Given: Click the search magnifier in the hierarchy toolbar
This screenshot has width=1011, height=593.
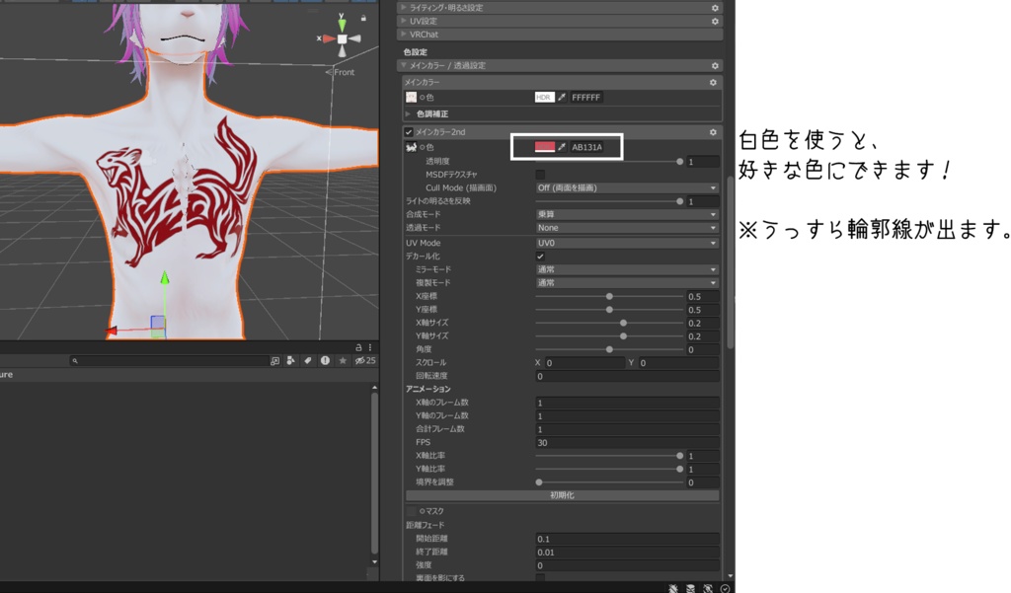Looking at the screenshot, I should [x=74, y=360].
